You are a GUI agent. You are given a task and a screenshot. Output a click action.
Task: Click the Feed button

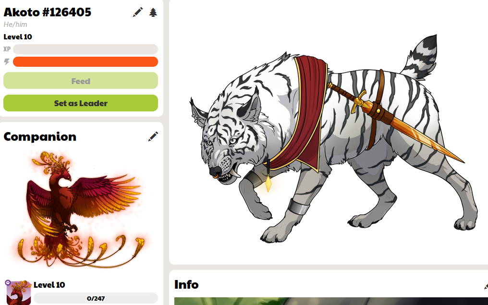point(81,81)
